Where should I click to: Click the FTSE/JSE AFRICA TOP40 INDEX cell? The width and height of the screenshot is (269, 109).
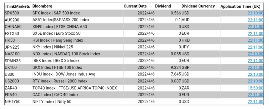(x=75, y=88)
